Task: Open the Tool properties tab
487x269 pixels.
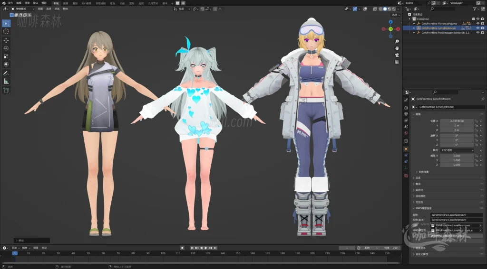Action: [x=406, y=100]
